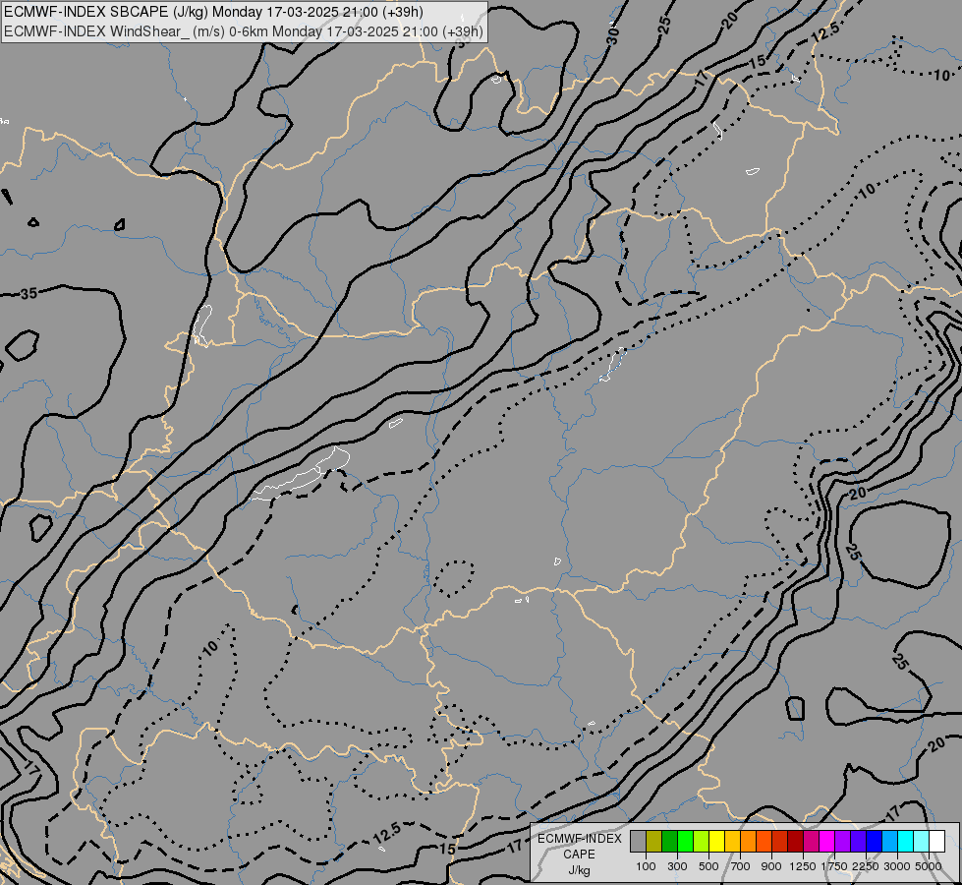Click the legend value 100

pos(646,866)
